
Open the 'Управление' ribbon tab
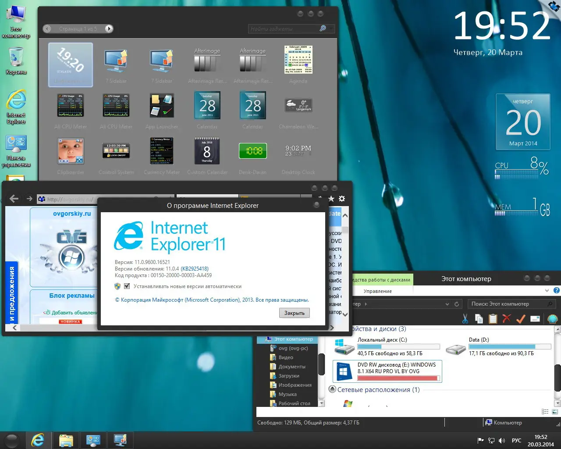(378, 291)
